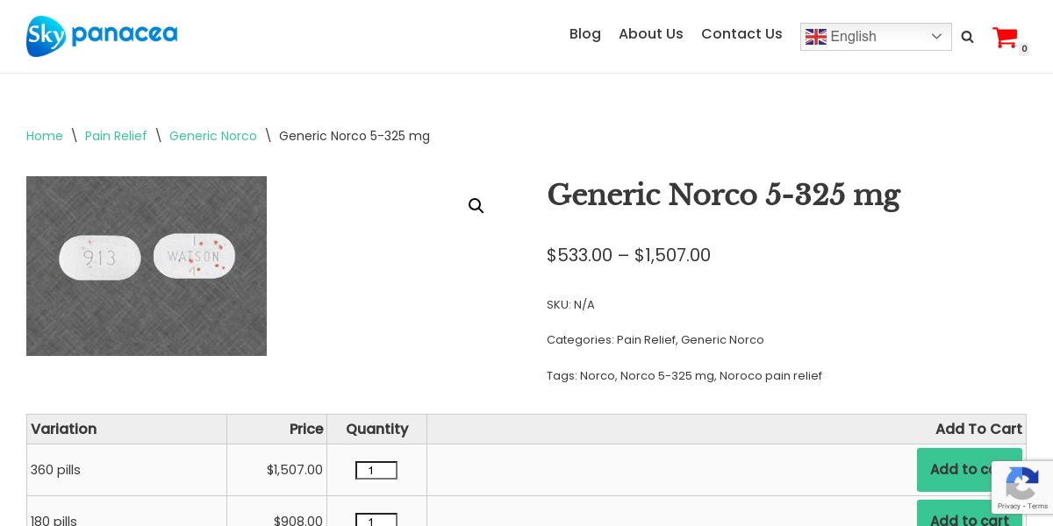Image resolution: width=1053 pixels, height=526 pixels.
Task: Click the Sky Panacea logo
Action: coord(102,36)
